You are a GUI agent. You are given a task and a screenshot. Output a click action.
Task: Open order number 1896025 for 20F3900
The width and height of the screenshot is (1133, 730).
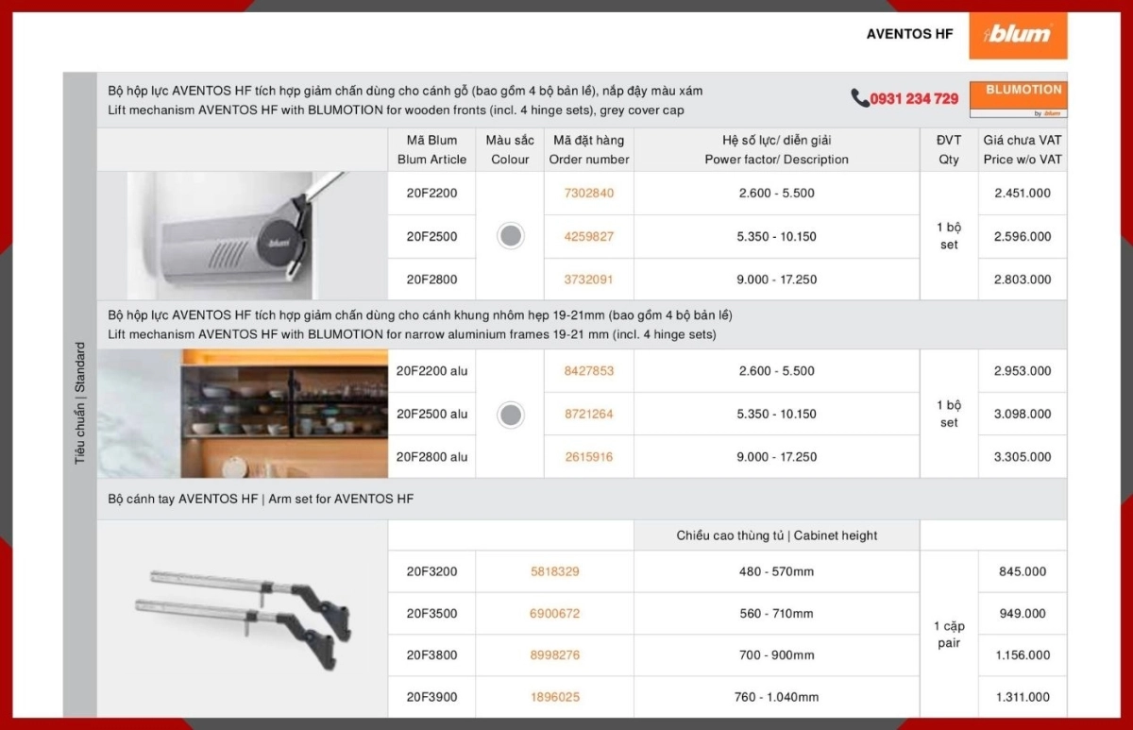(x=554, y=697)
